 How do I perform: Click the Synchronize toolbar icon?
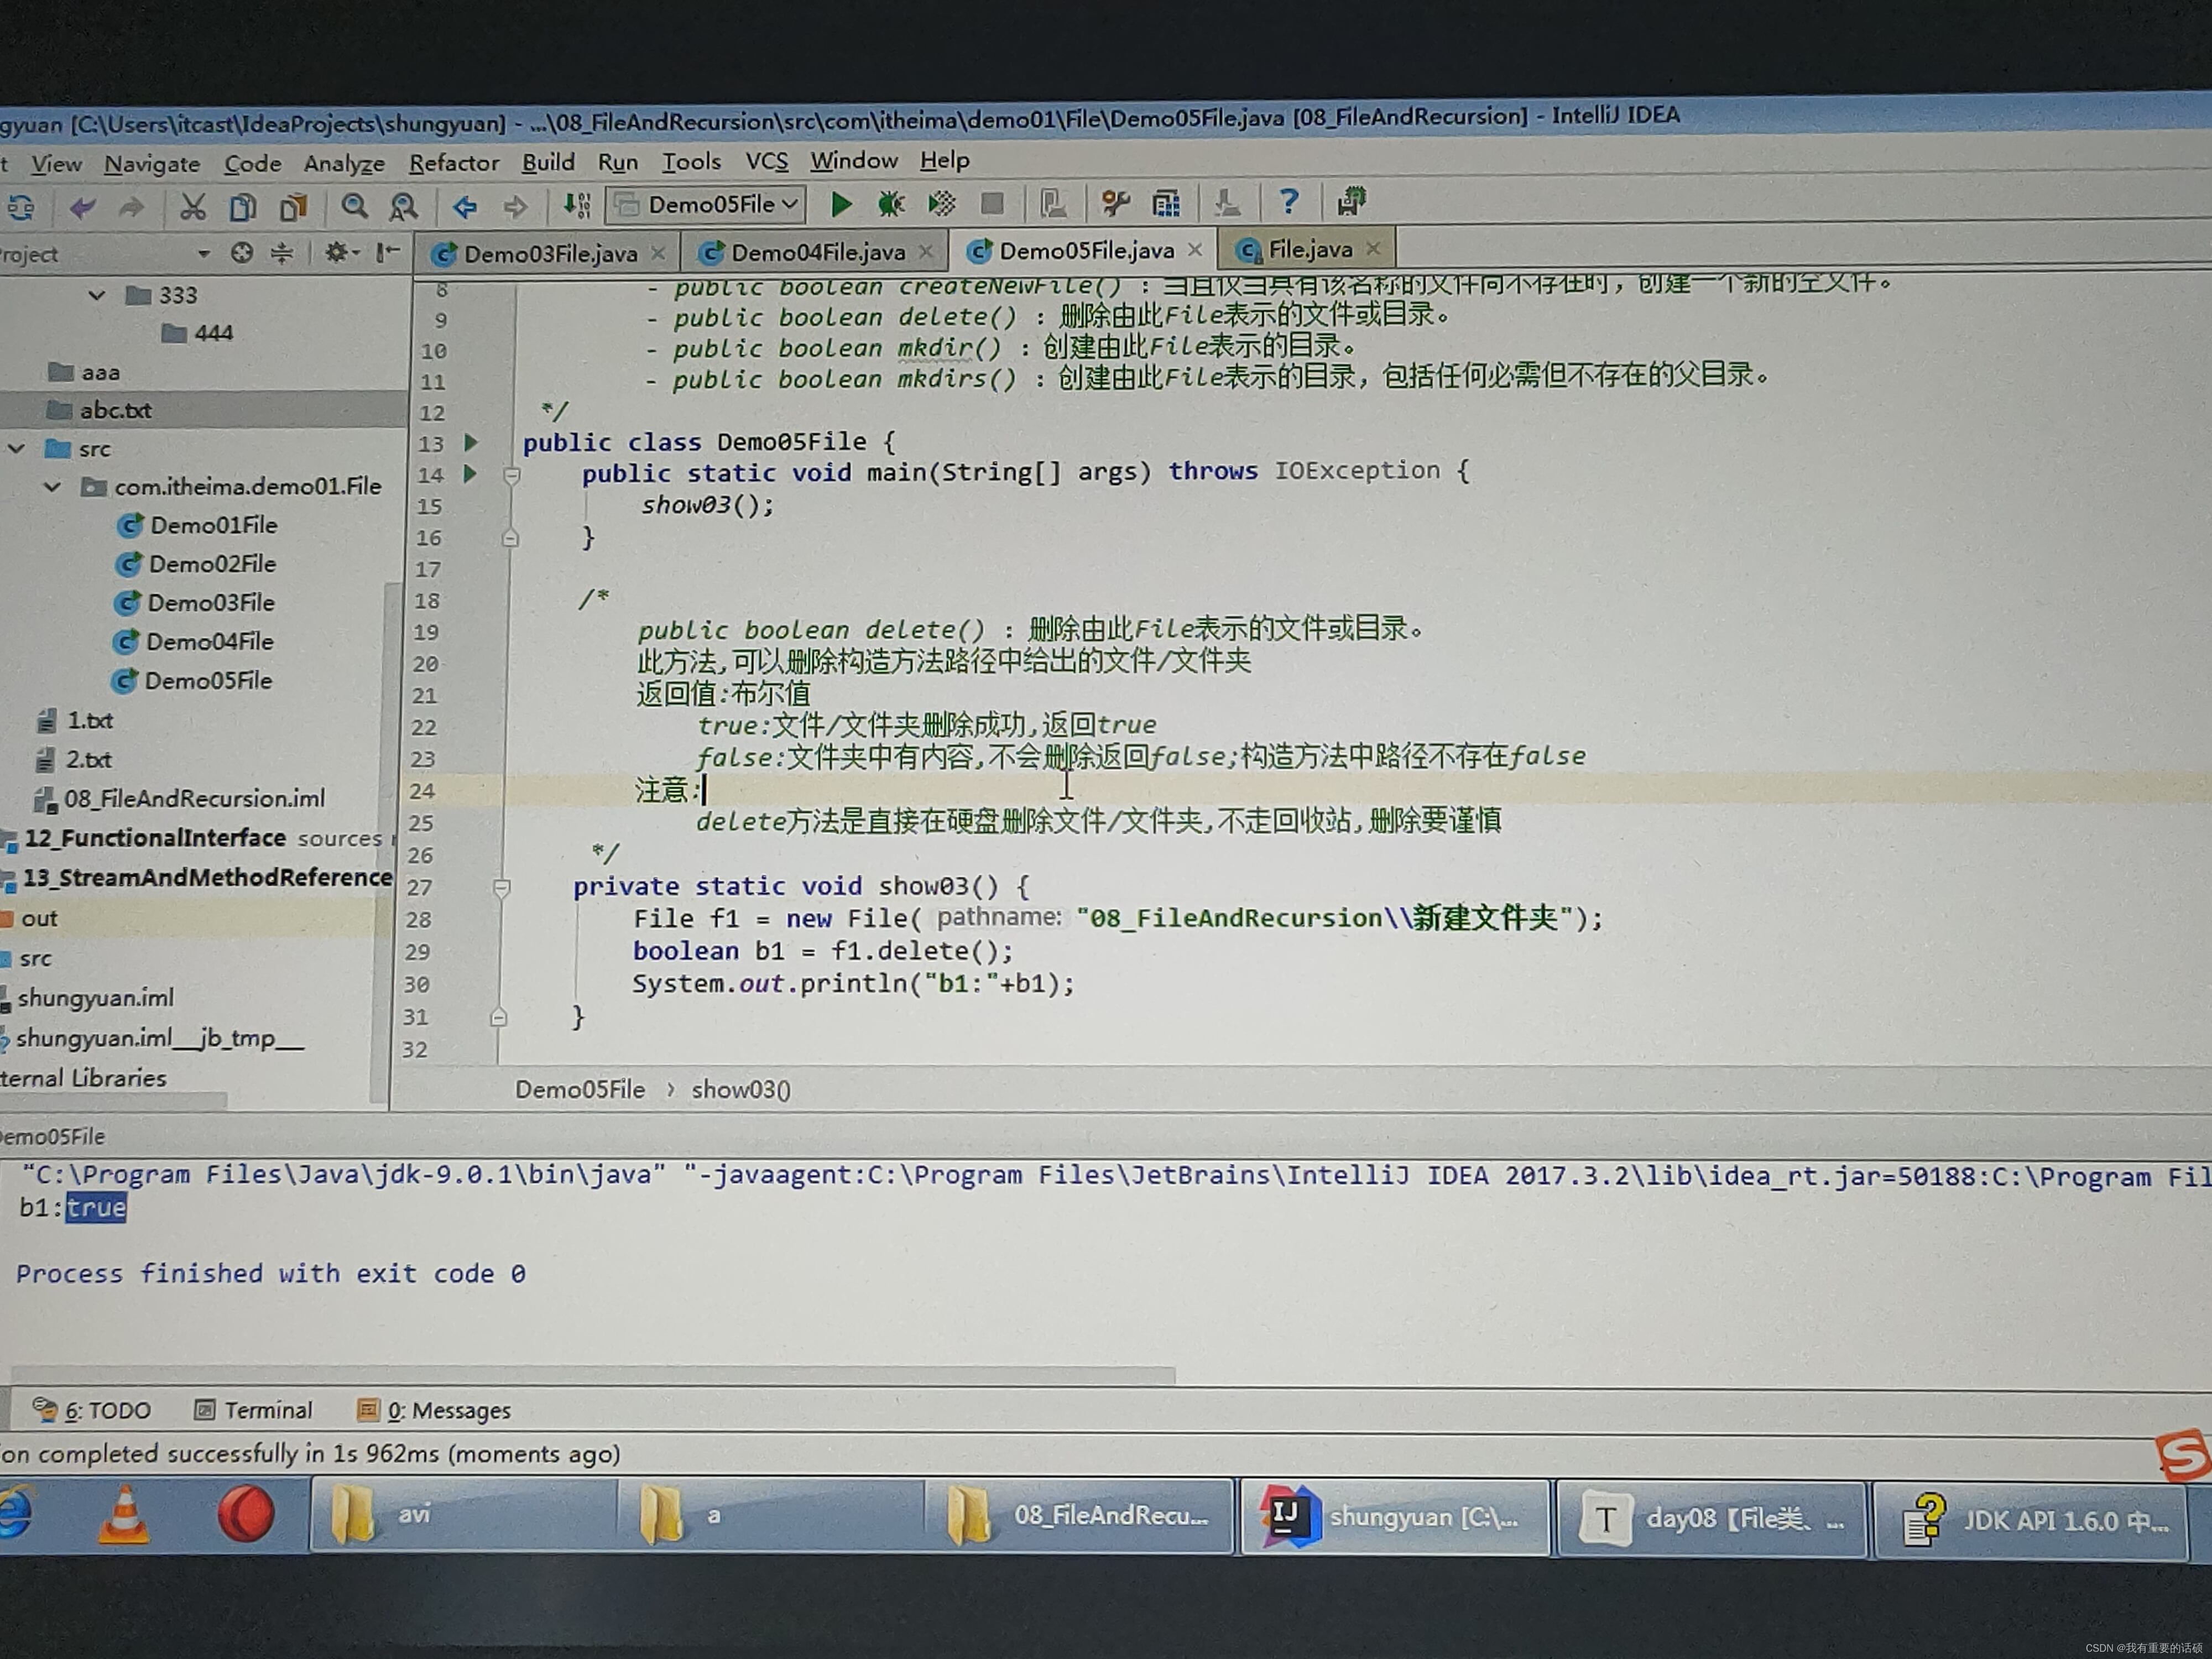[x=21, y=208]
